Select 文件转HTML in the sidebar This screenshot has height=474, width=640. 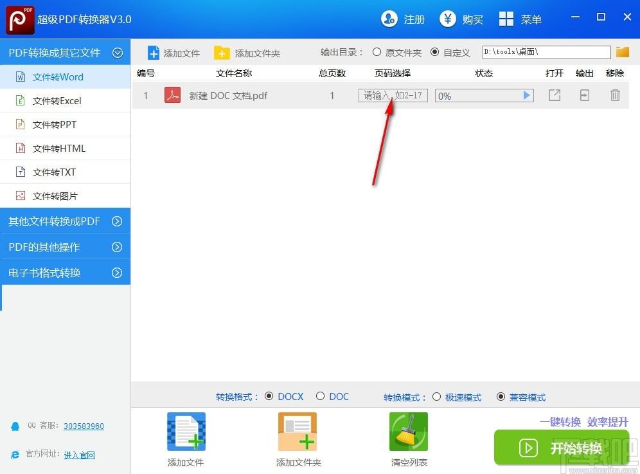tap(66, 149)
